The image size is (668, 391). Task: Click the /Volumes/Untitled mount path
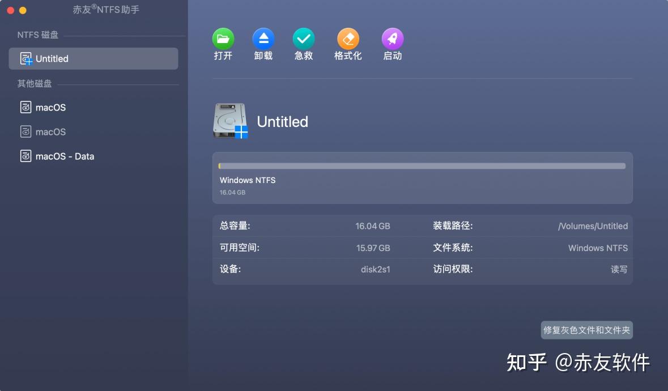(x=592, y=226)
